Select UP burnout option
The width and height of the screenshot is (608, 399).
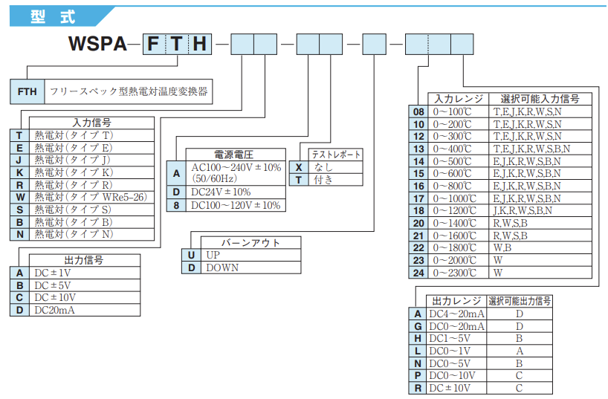coord(242,255)
